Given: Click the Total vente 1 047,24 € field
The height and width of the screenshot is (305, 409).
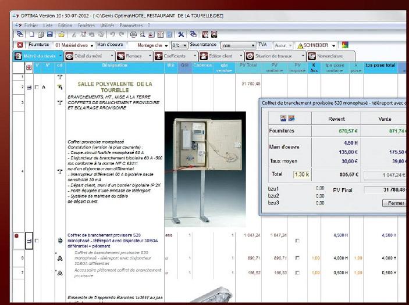Looking at the screenshot, I should [385, 175].
